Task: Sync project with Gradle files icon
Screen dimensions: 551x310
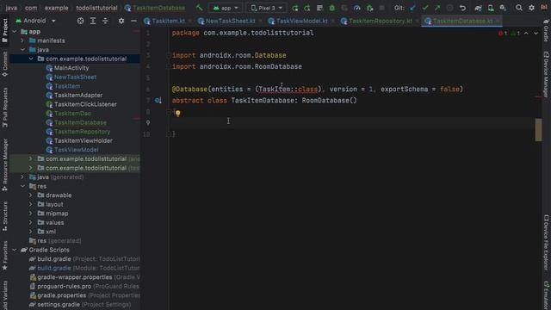Action: point(479,8)
